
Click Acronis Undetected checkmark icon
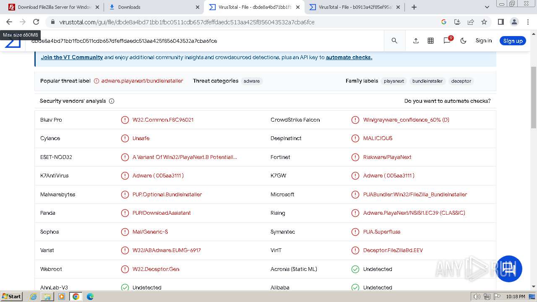355,269
